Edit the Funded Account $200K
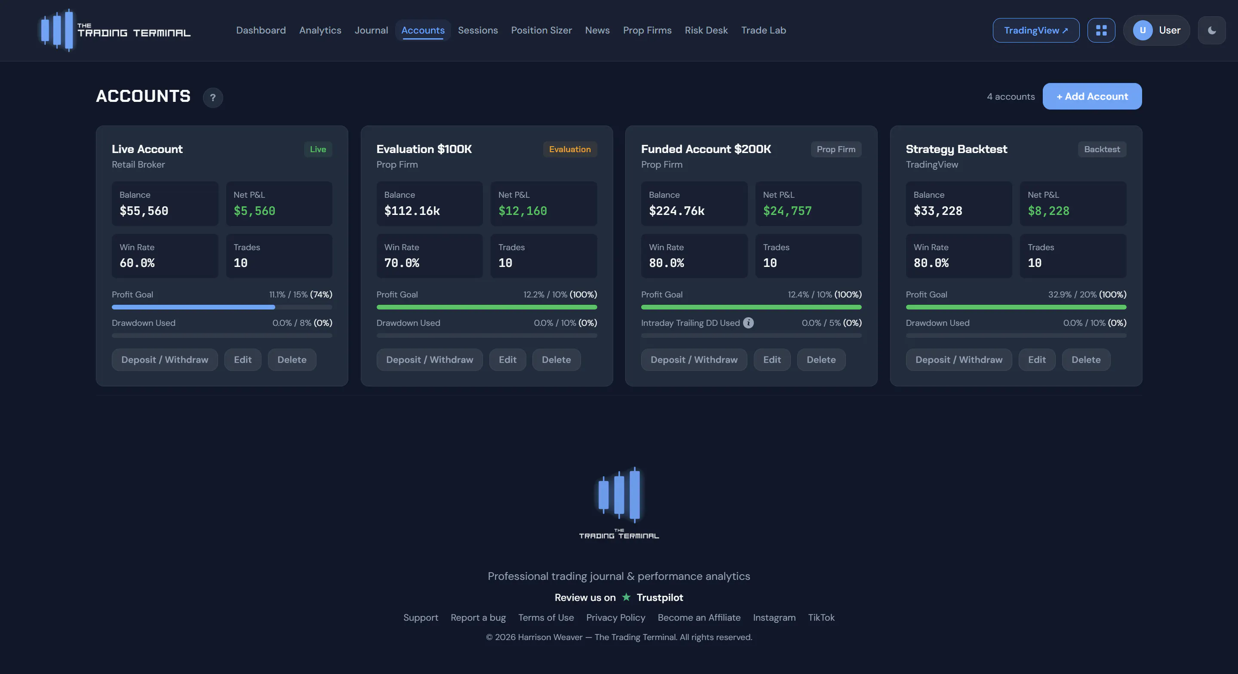 pos(772,359)
